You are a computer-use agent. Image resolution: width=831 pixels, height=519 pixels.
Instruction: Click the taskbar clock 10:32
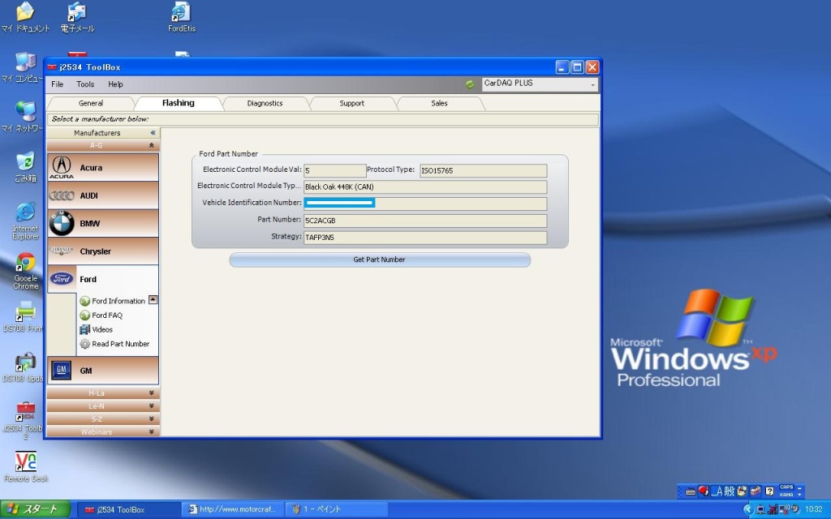pos(813,509)
